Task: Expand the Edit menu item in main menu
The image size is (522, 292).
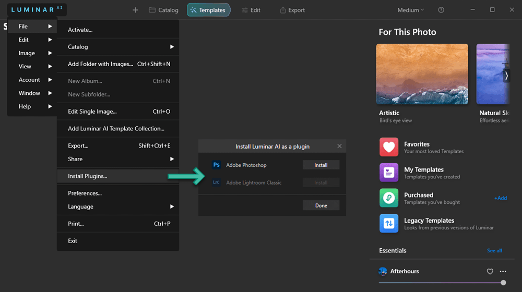Action: click(x=32, y=40)
